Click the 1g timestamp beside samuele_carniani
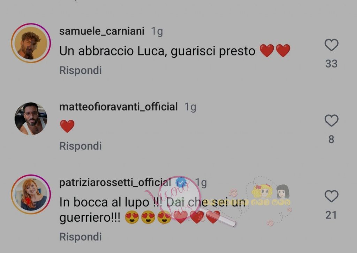 [x=157, y=31]
